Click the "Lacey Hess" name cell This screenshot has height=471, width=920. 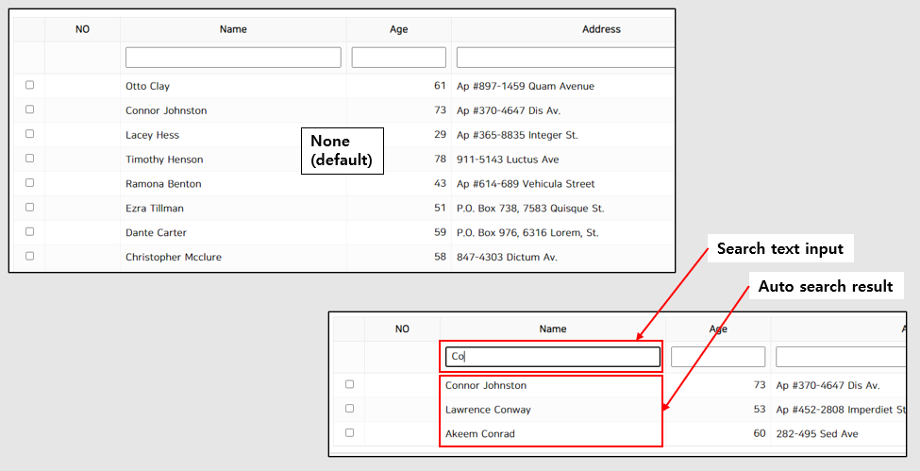152,135
